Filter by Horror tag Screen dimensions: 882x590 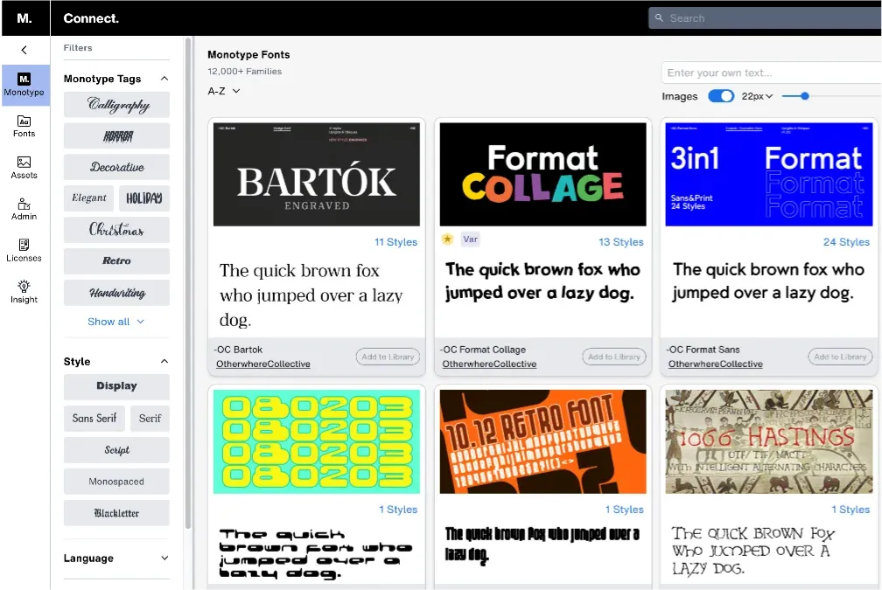116,136
